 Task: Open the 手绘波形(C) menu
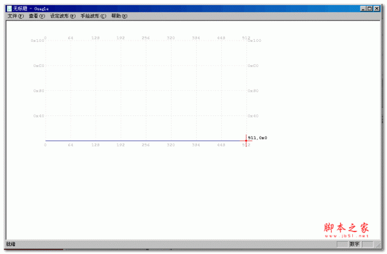tap(94, 16)
